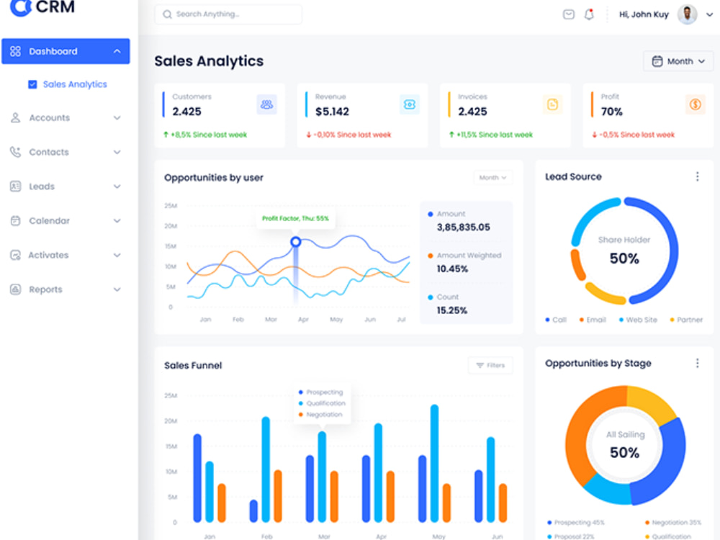This screenshot has width=720, height=540.
Task: Open the Contacts menu item
Action: (66, 152)
